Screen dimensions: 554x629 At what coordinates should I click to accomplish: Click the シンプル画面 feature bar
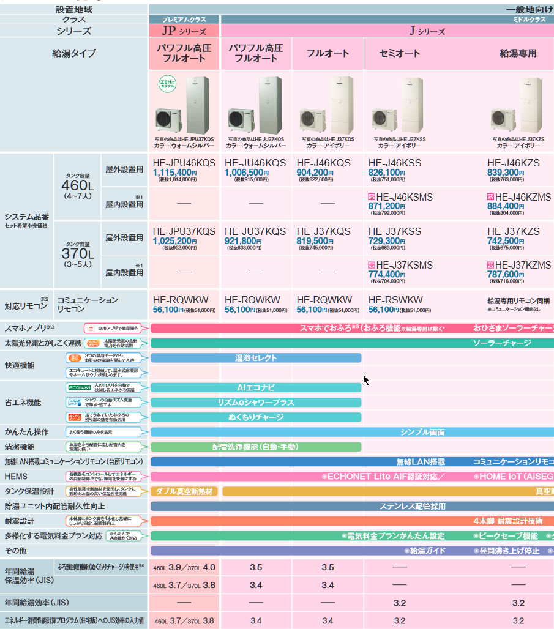pos(352,432)
